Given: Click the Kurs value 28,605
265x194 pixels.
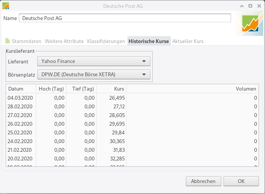Looking at the screenshot, I should click(x=117, y=115).
